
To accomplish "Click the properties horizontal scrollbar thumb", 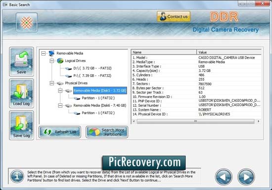I will click(195, 121).
